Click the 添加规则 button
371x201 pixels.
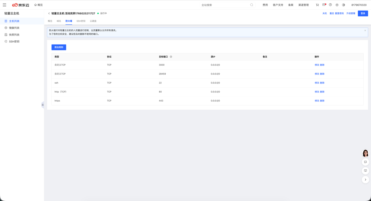(x=59, y=47)
